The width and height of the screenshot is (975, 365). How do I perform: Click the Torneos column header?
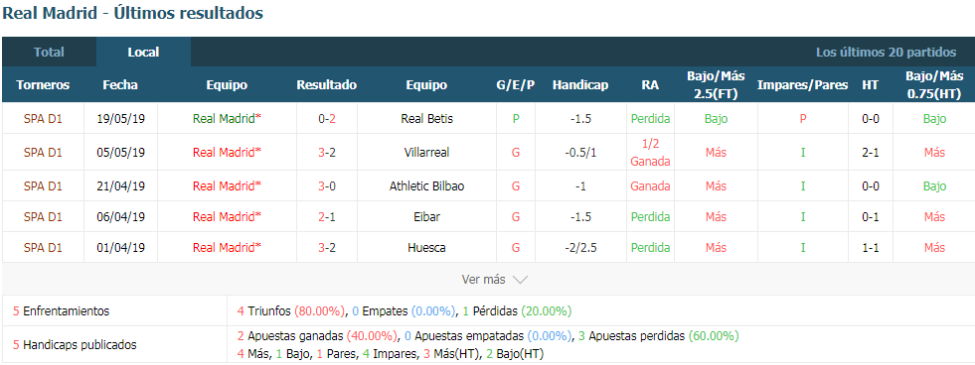(x=43, y=85)
